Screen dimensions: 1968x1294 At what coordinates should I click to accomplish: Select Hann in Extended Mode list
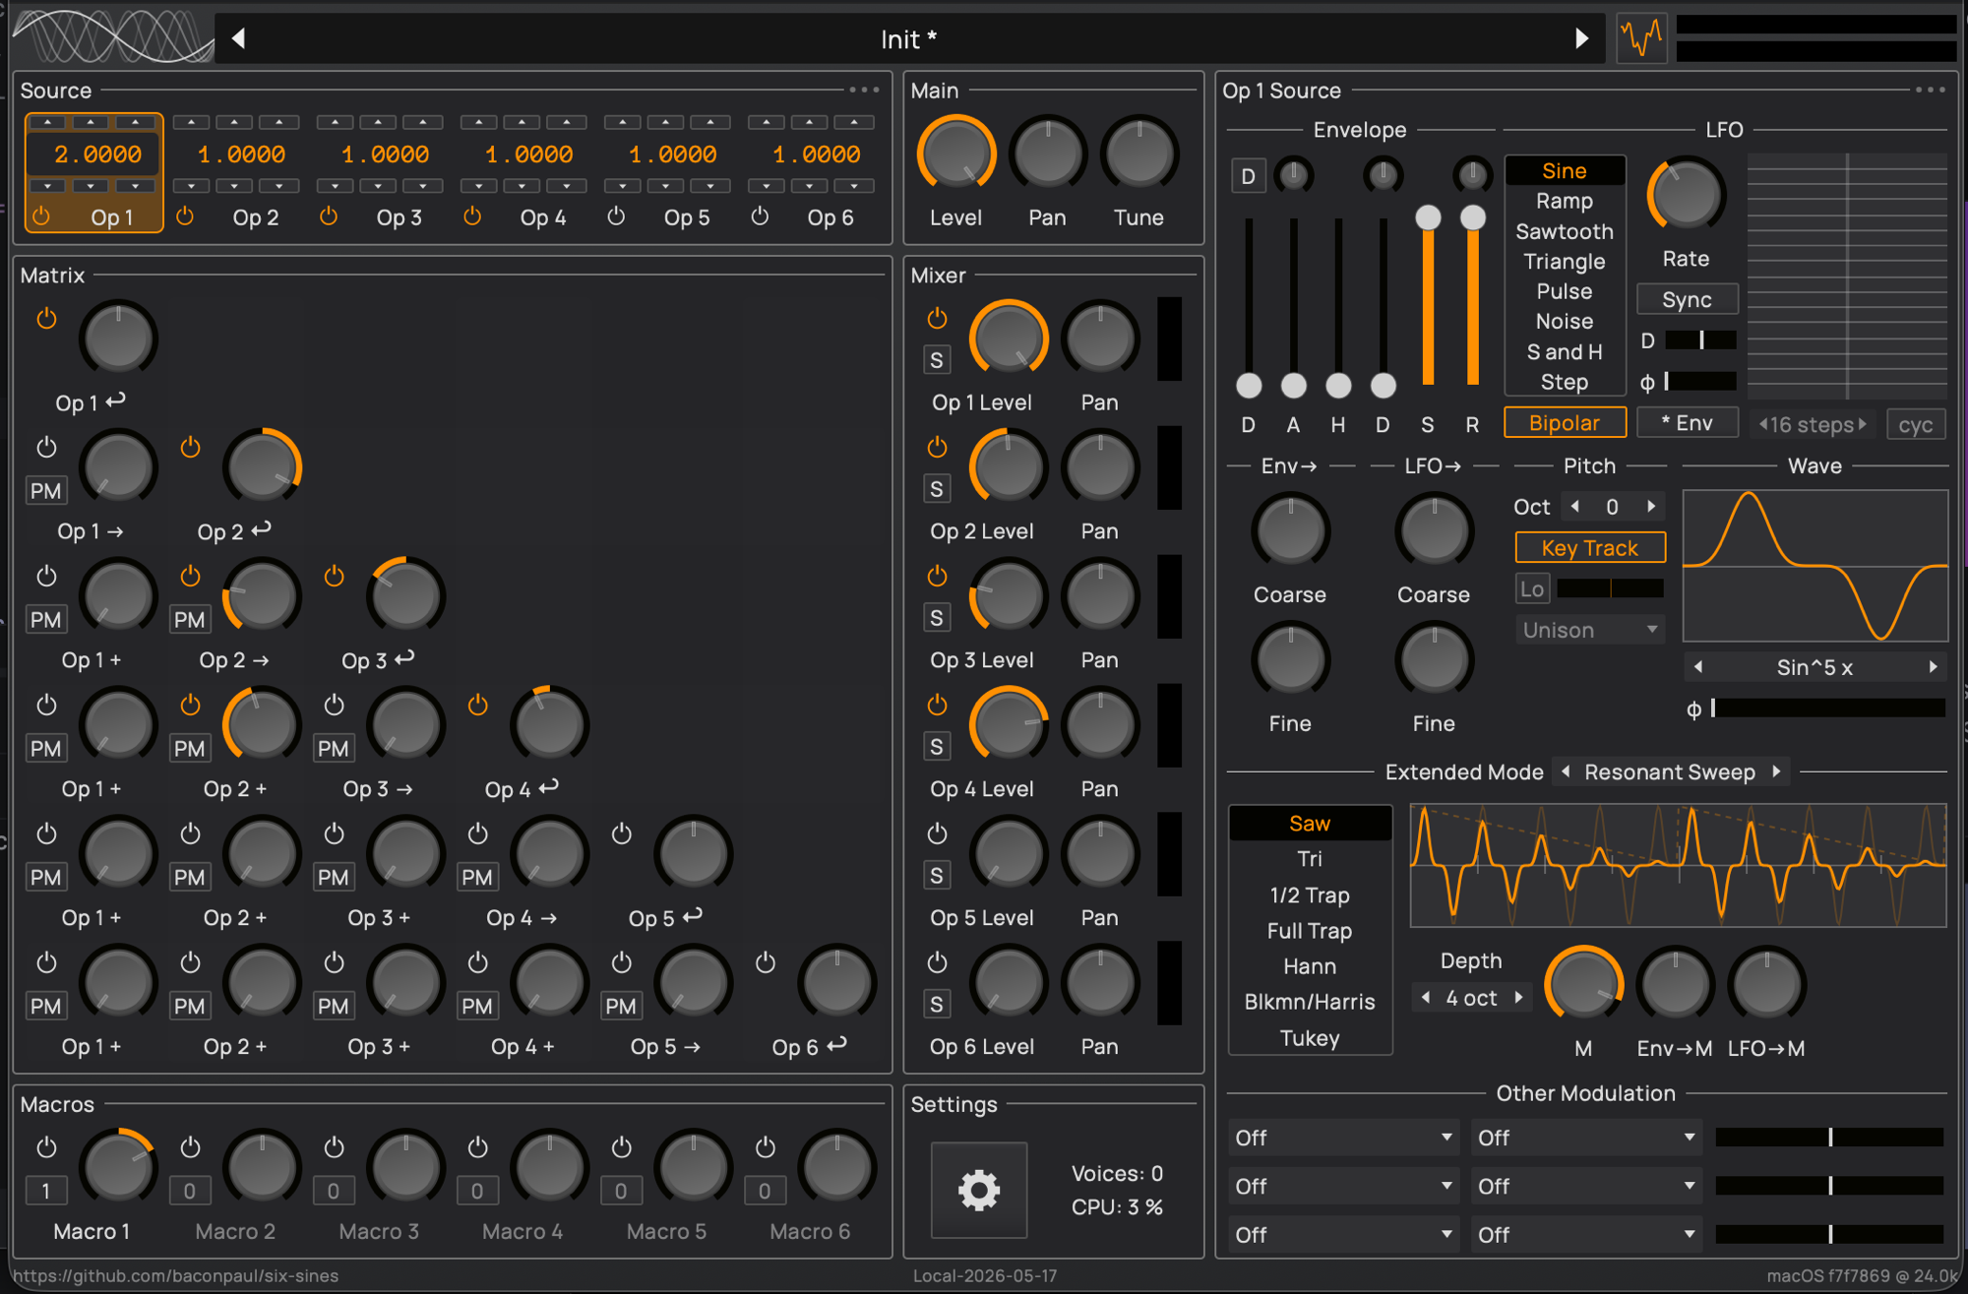[1310, 966]
